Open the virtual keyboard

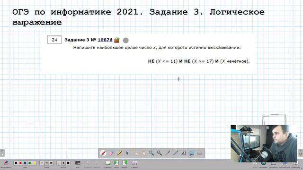tap(200, 153)
